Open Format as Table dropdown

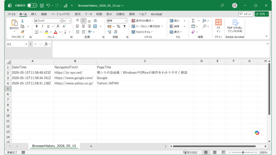pos(147,26)
